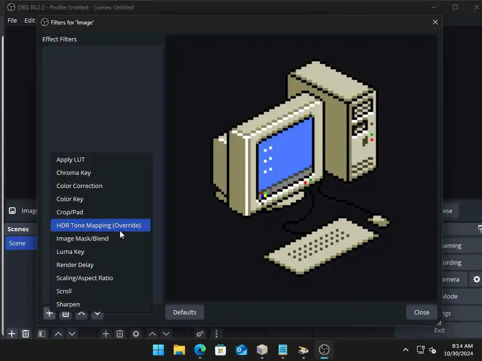The width and height of the screenshot is (482, 361).
Task: Open the Edit menu in OBS
Action: point(30,20)
